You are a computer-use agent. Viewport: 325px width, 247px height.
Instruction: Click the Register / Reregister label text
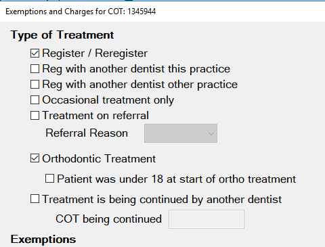coord(95,53)
